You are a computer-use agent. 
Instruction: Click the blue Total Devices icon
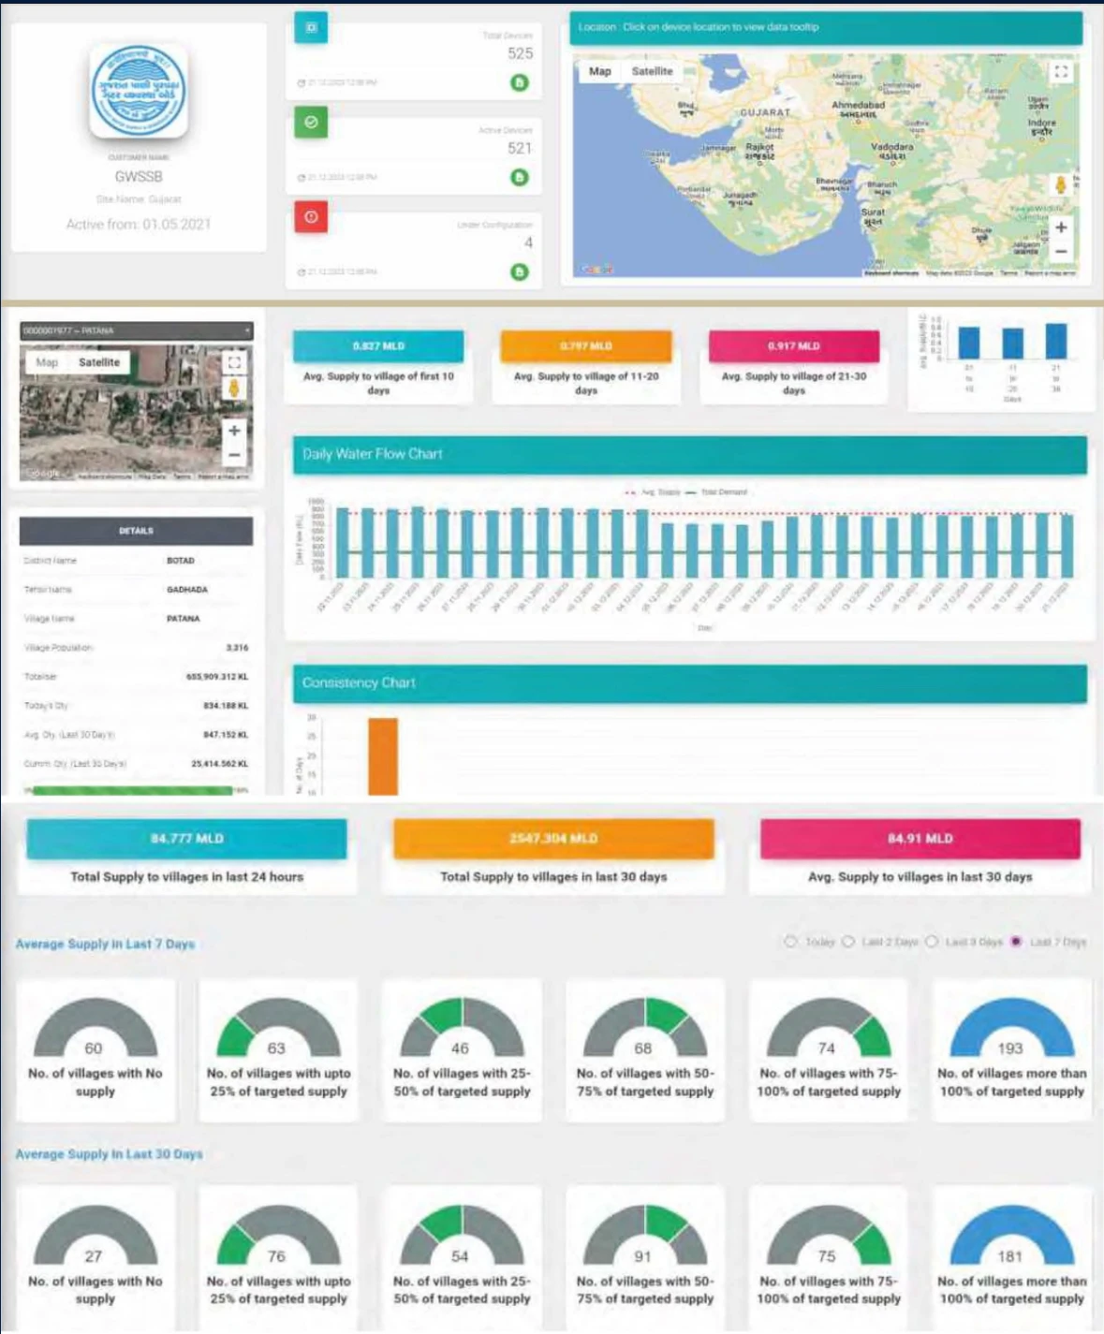(x=311, y=27)
